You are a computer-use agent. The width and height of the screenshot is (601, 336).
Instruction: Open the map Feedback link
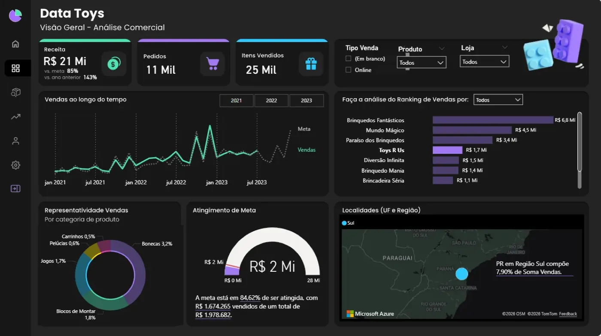(x=568, y=314)
